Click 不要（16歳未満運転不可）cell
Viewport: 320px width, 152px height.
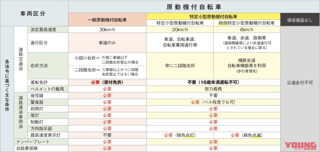(x=213, y=82)
